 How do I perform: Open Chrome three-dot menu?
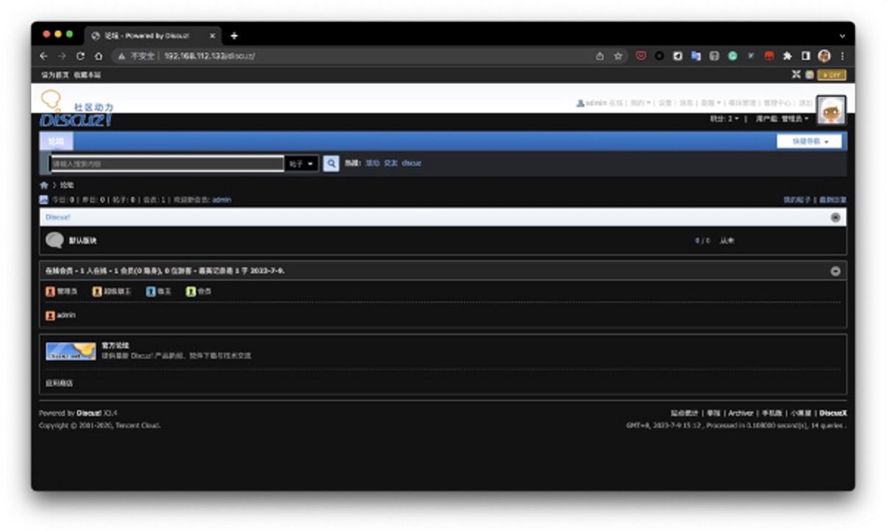(842, 56)
